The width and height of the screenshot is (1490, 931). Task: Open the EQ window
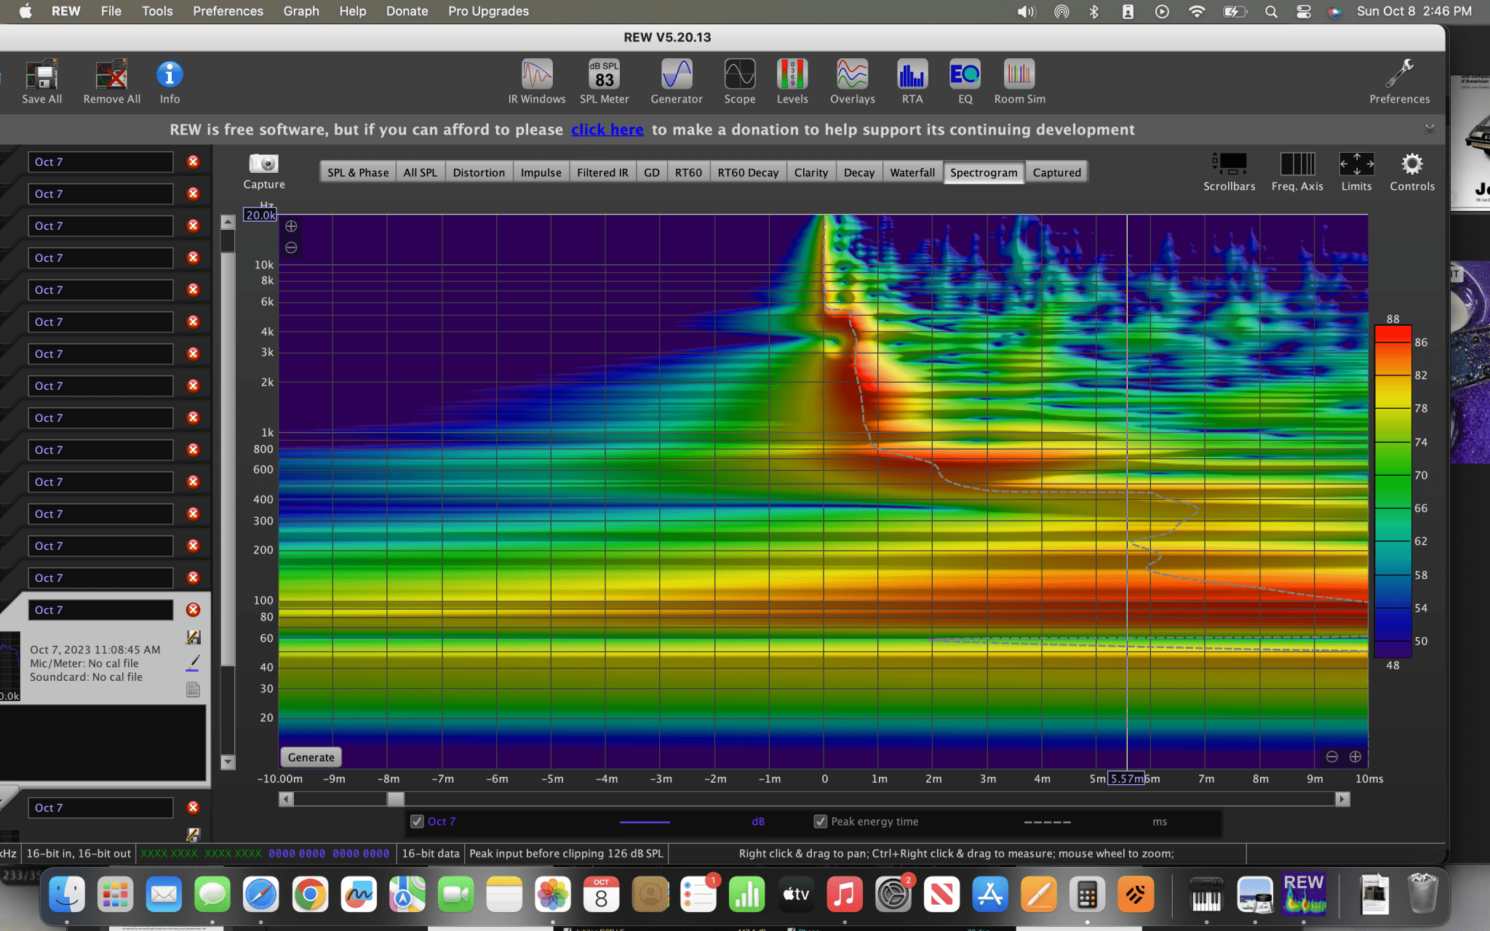pyautogui.click(x=965, y=81)
